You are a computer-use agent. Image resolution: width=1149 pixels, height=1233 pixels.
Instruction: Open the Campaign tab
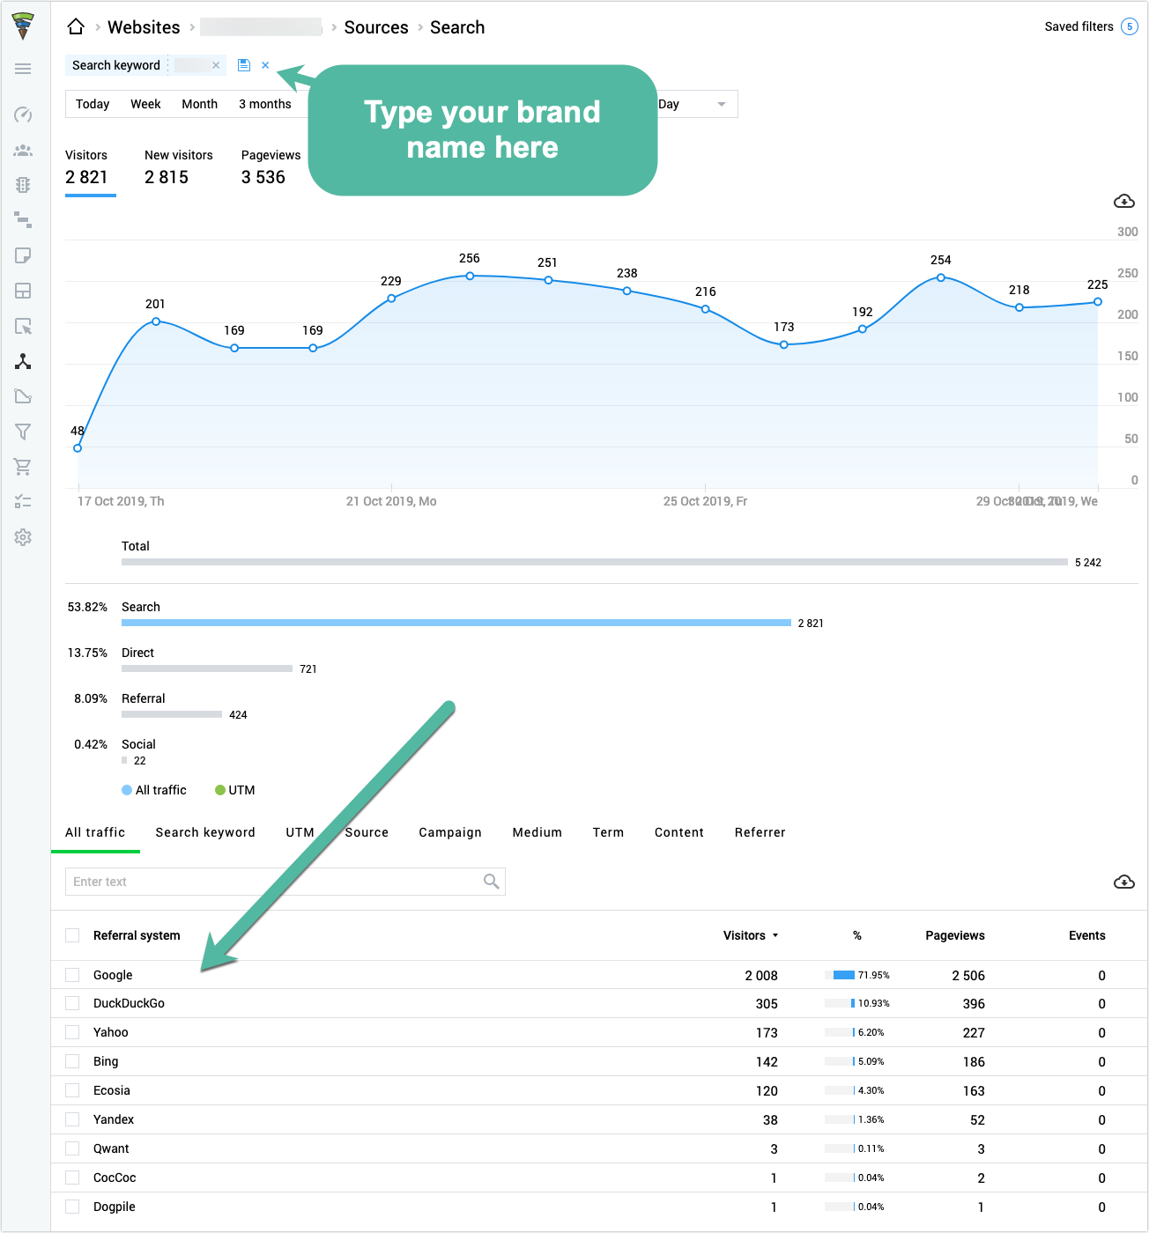[450, 832]
